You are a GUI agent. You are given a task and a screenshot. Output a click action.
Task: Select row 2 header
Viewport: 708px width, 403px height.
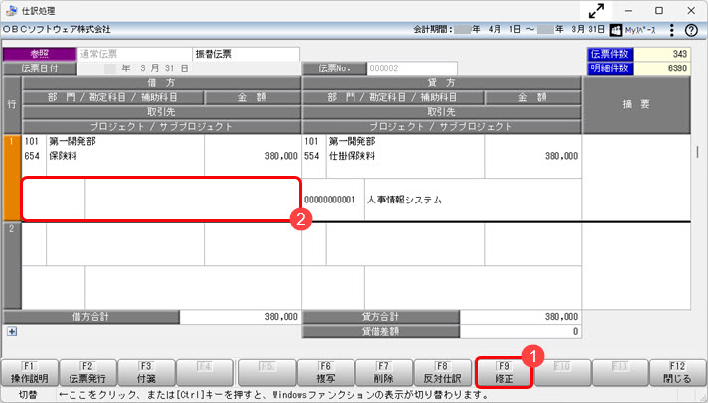(12, 265)
